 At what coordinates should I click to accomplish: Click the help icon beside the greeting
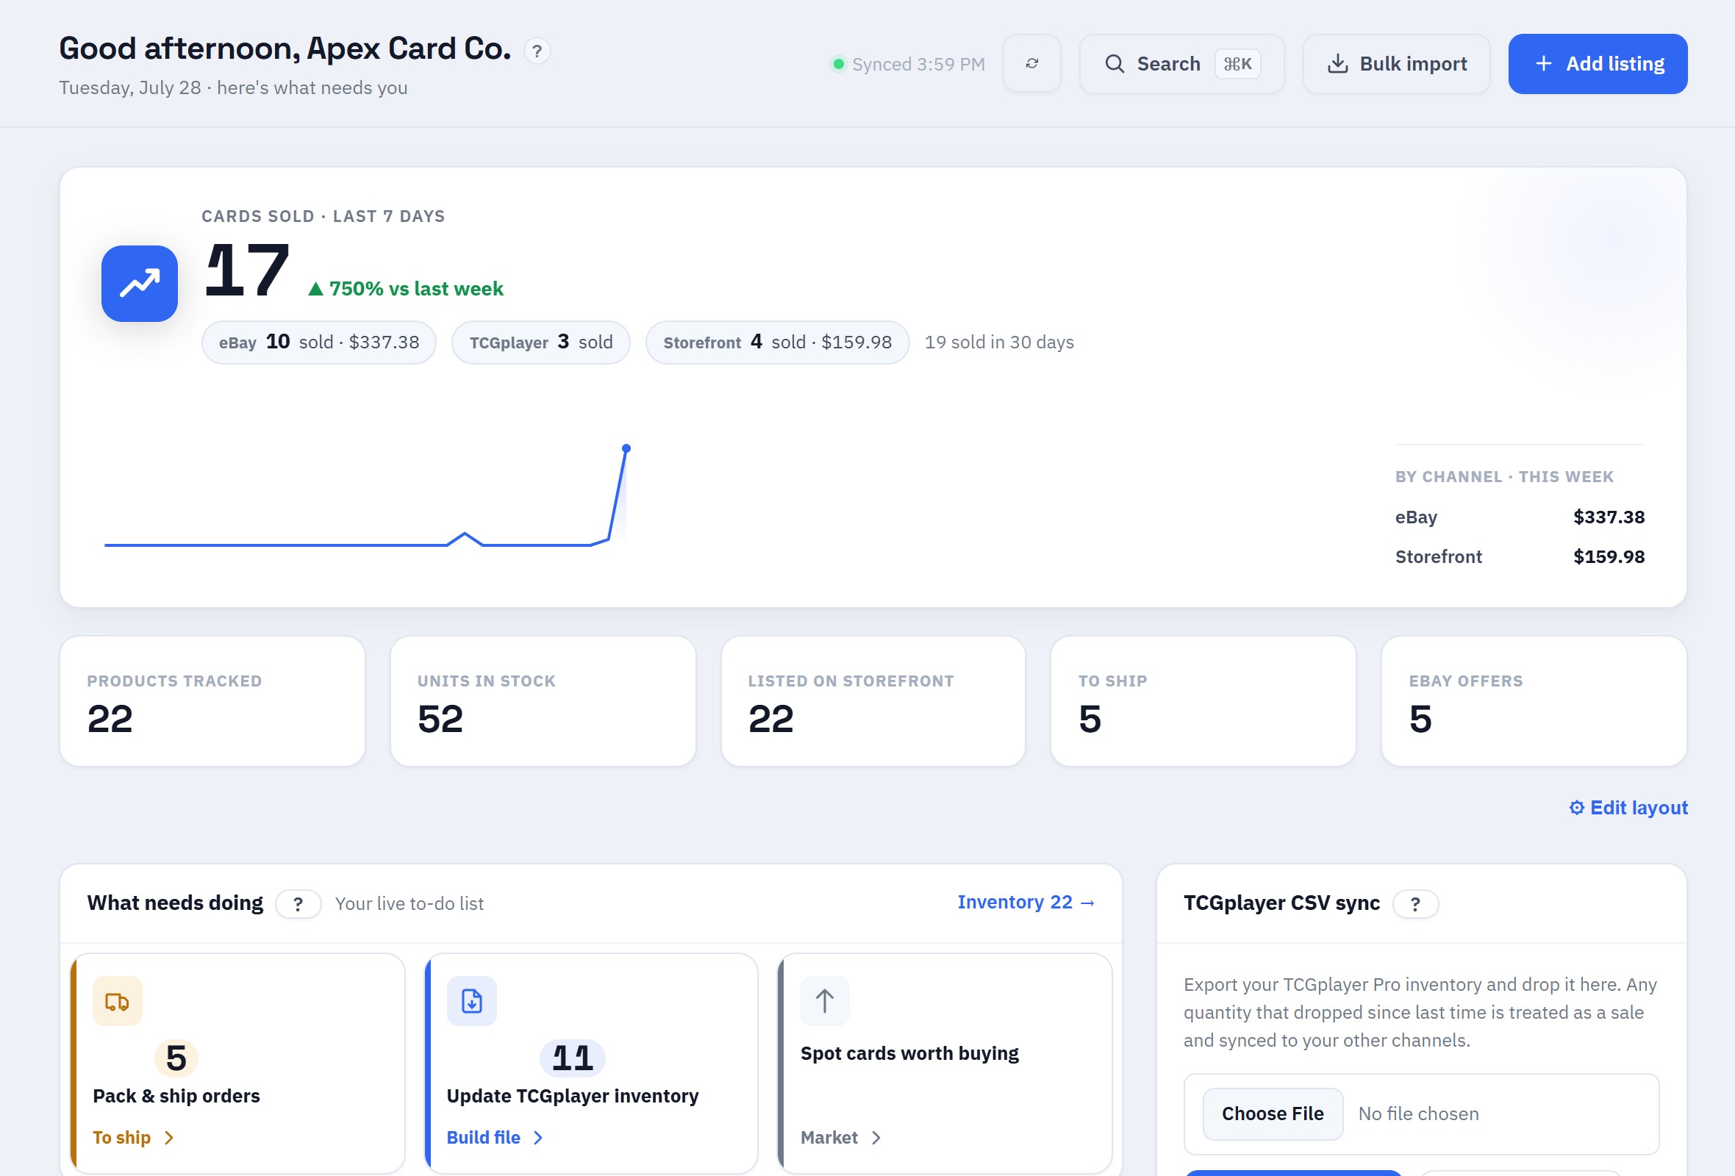pos(537,51)
